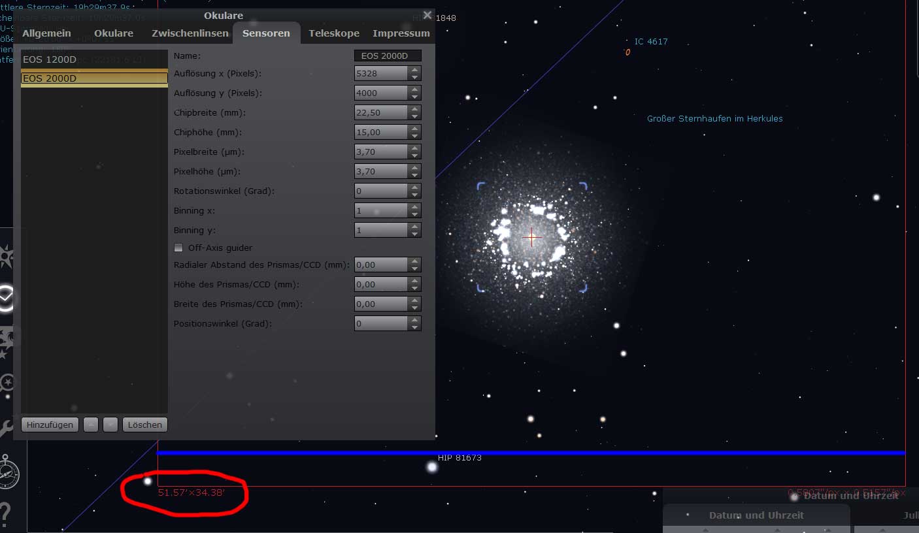The height and width of the screenshot is (533, 919).
Task: Switch to the Allgemein tab
Action: coord(46,33)
